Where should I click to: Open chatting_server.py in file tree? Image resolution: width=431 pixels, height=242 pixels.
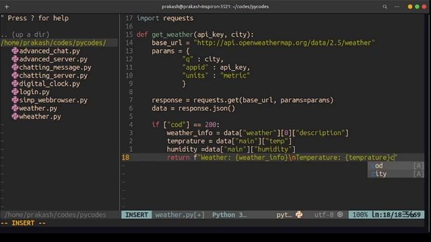[x=53, y=75]
